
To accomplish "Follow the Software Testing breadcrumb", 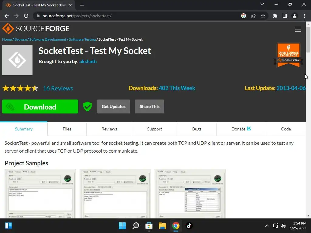I will [x=82, y=39].
